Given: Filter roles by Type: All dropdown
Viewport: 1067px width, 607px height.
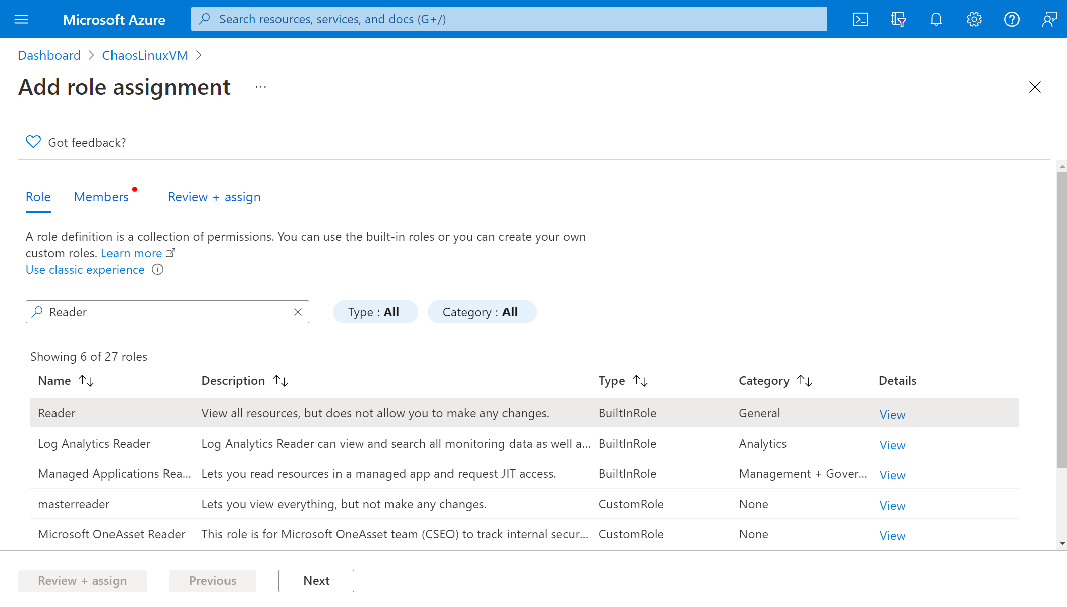Looking at the screenshot, I should 374,312.
